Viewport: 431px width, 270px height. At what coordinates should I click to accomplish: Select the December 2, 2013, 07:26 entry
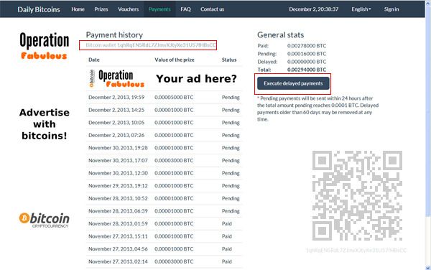point(164,135)
